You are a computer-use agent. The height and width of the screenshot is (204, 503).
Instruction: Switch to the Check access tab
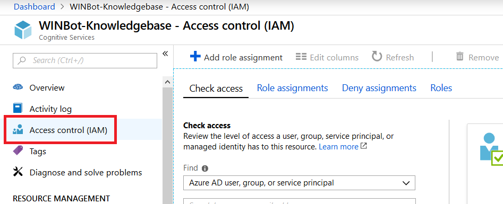click(x=216, y=88)
